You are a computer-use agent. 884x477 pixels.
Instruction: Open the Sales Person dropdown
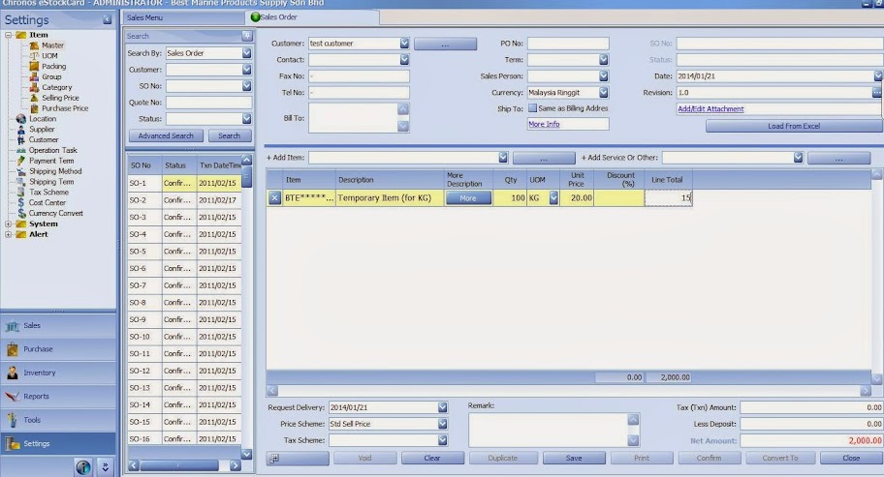[x=604, y=75]
